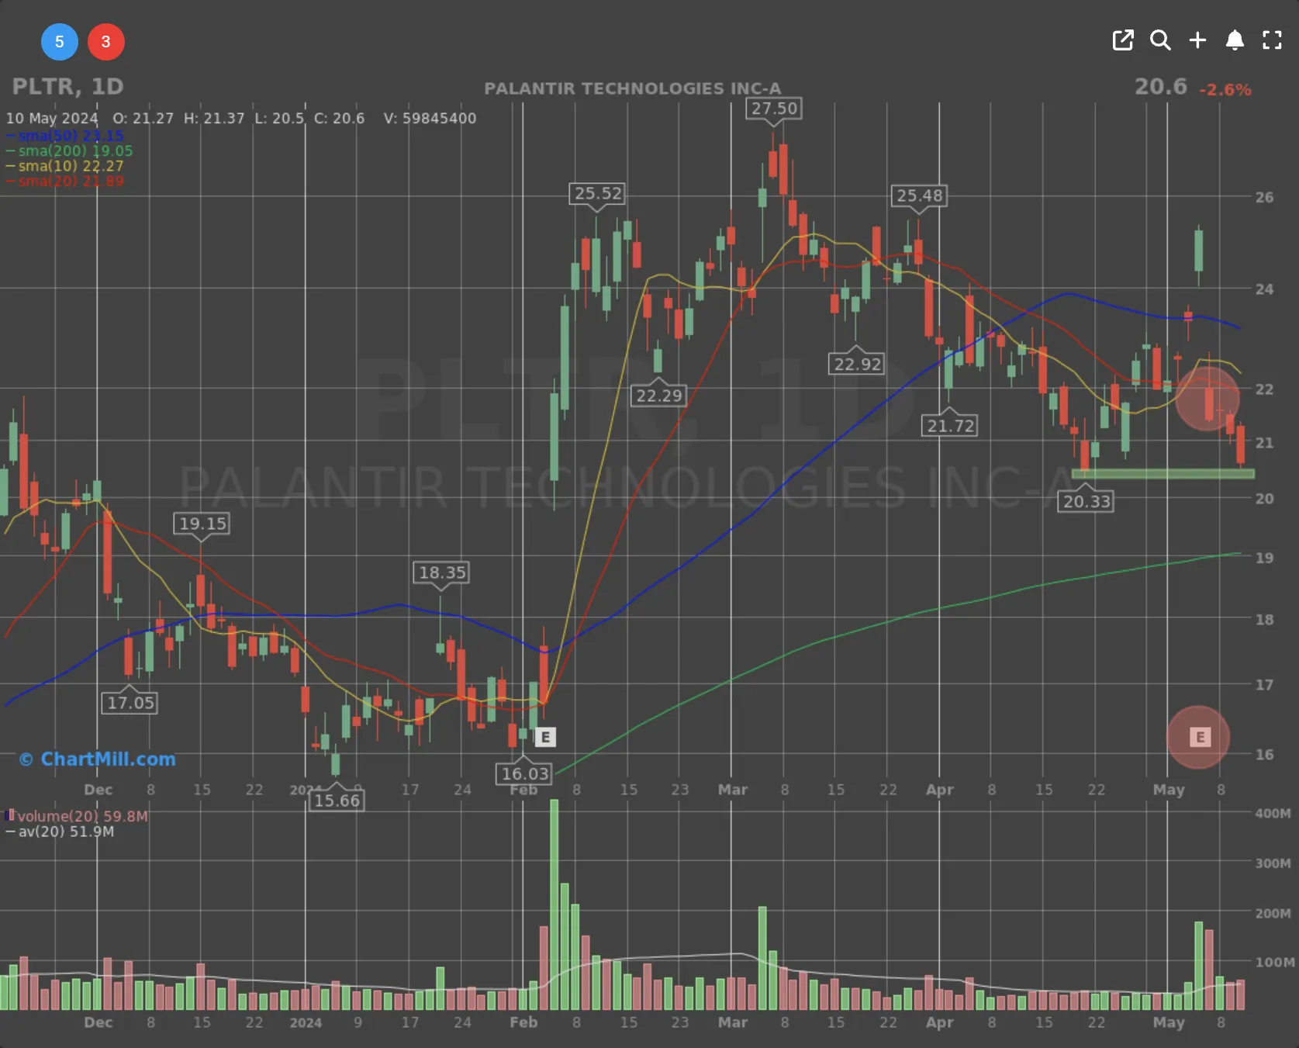Click the tallest February volume bar
1299x1048 pixels.
[x=554, y=904]
